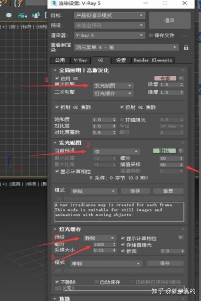Collapse the 全局照明 rollout
This screenshot has width=201, height=301.
55,70
